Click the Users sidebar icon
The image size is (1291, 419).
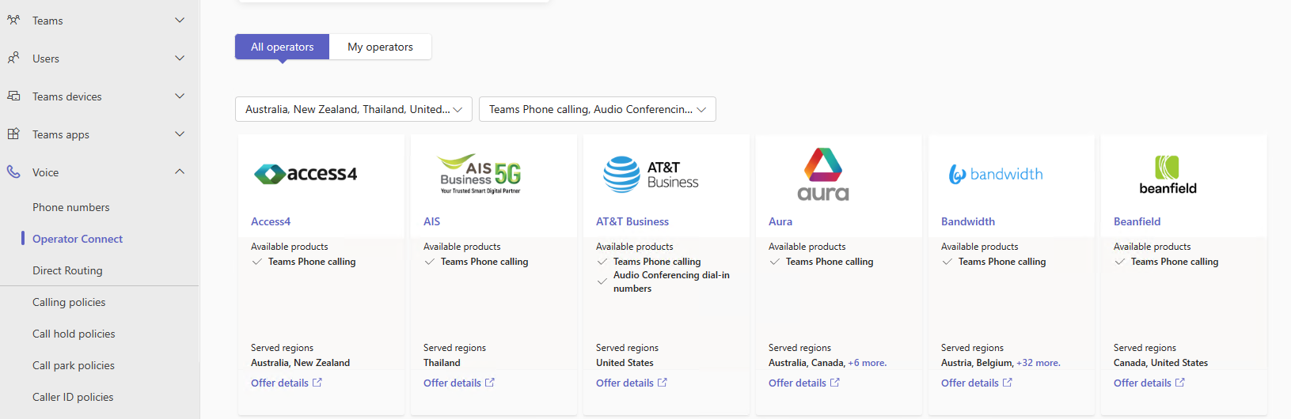tap(13, 58)
